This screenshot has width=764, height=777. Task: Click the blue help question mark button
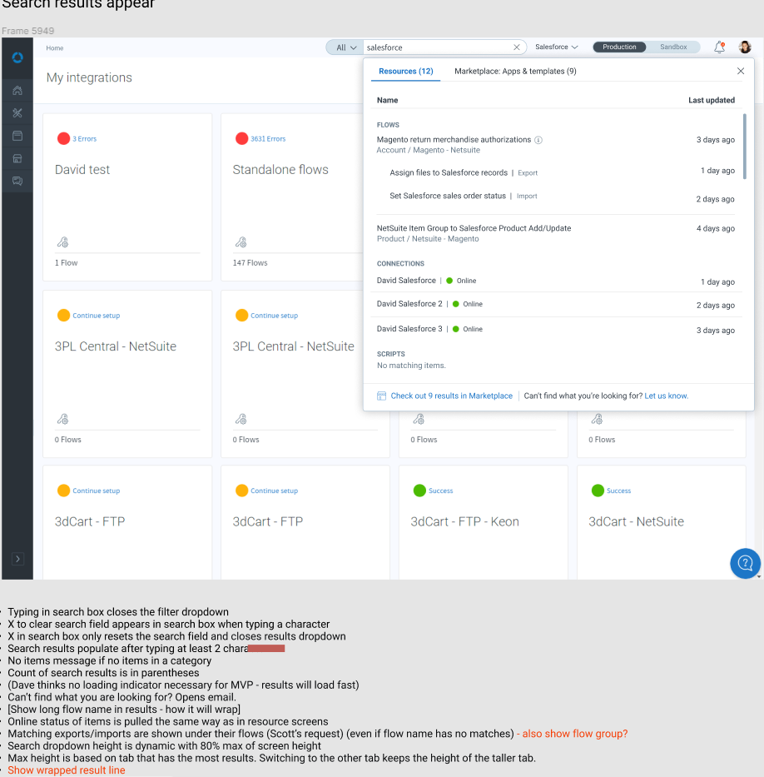pyautogui.click(x=745, y=563)
